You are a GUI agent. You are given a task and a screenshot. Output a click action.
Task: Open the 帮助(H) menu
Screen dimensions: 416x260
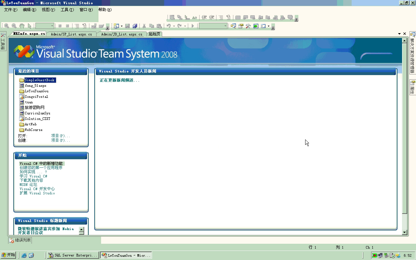point(105,10)
